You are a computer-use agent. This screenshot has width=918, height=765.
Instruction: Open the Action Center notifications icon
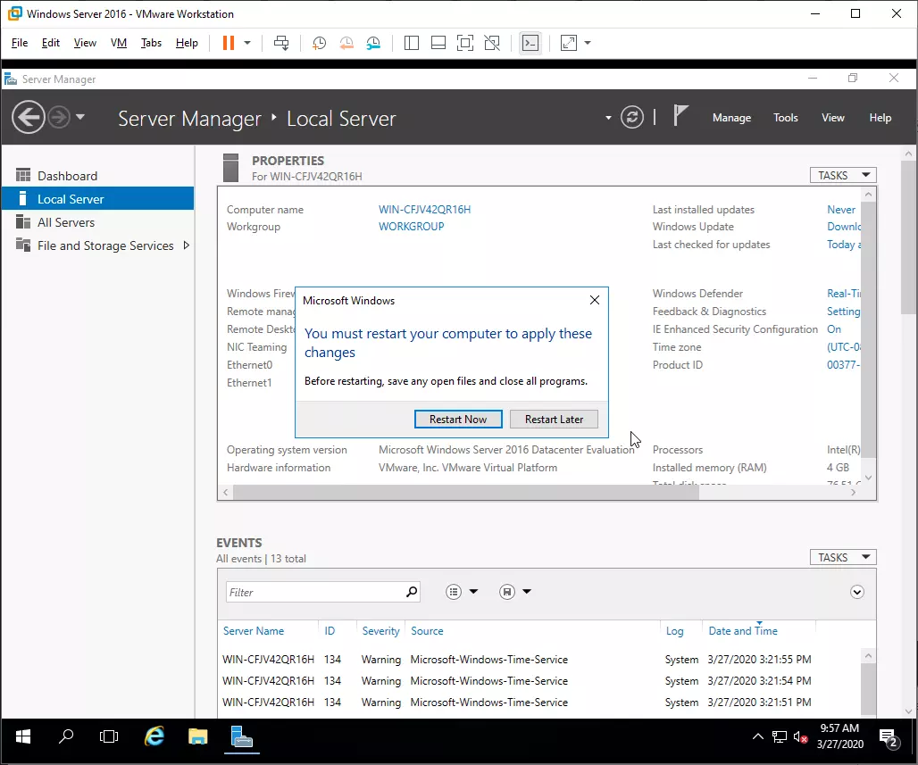point(889,738)
